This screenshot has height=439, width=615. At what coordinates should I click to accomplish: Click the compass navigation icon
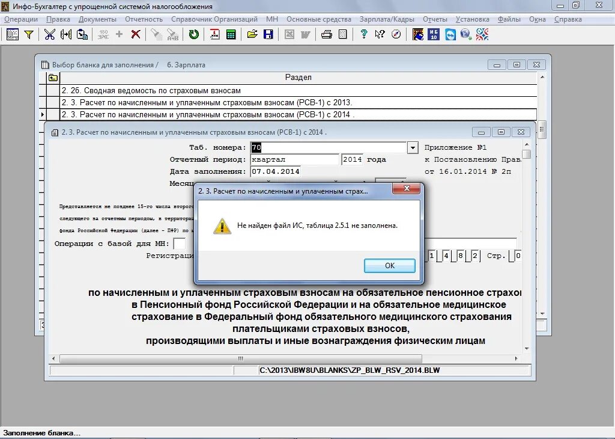click(x=396, y=34)
